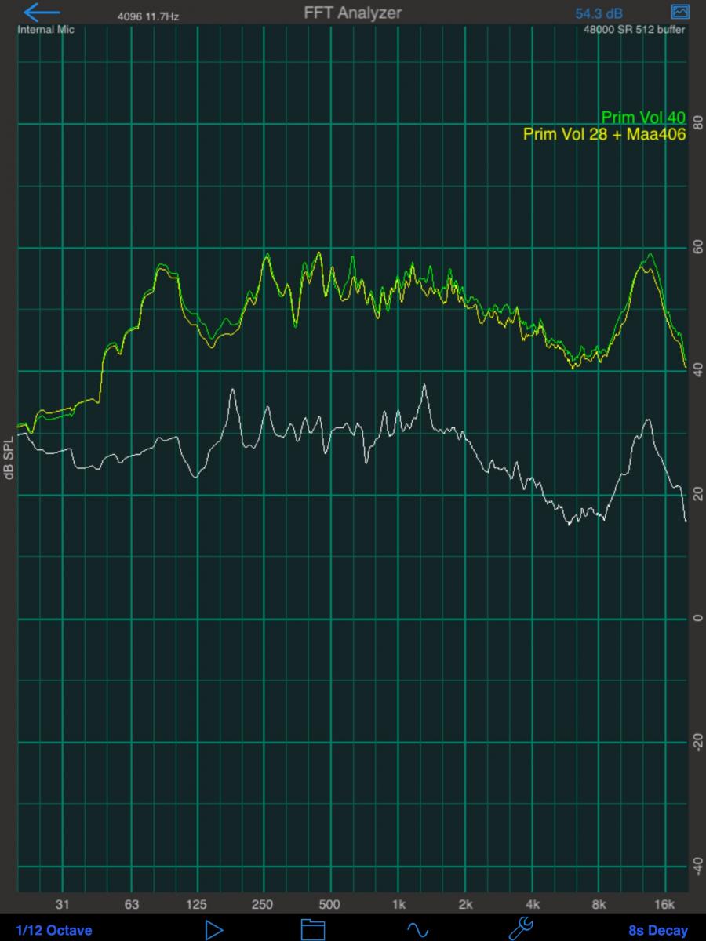Screen dimensions: 706x941
Task: Tap the -20 dB scale label
Action: pos(697,742)
